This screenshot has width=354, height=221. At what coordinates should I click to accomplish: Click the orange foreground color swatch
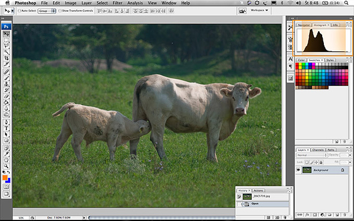[5, 178]
